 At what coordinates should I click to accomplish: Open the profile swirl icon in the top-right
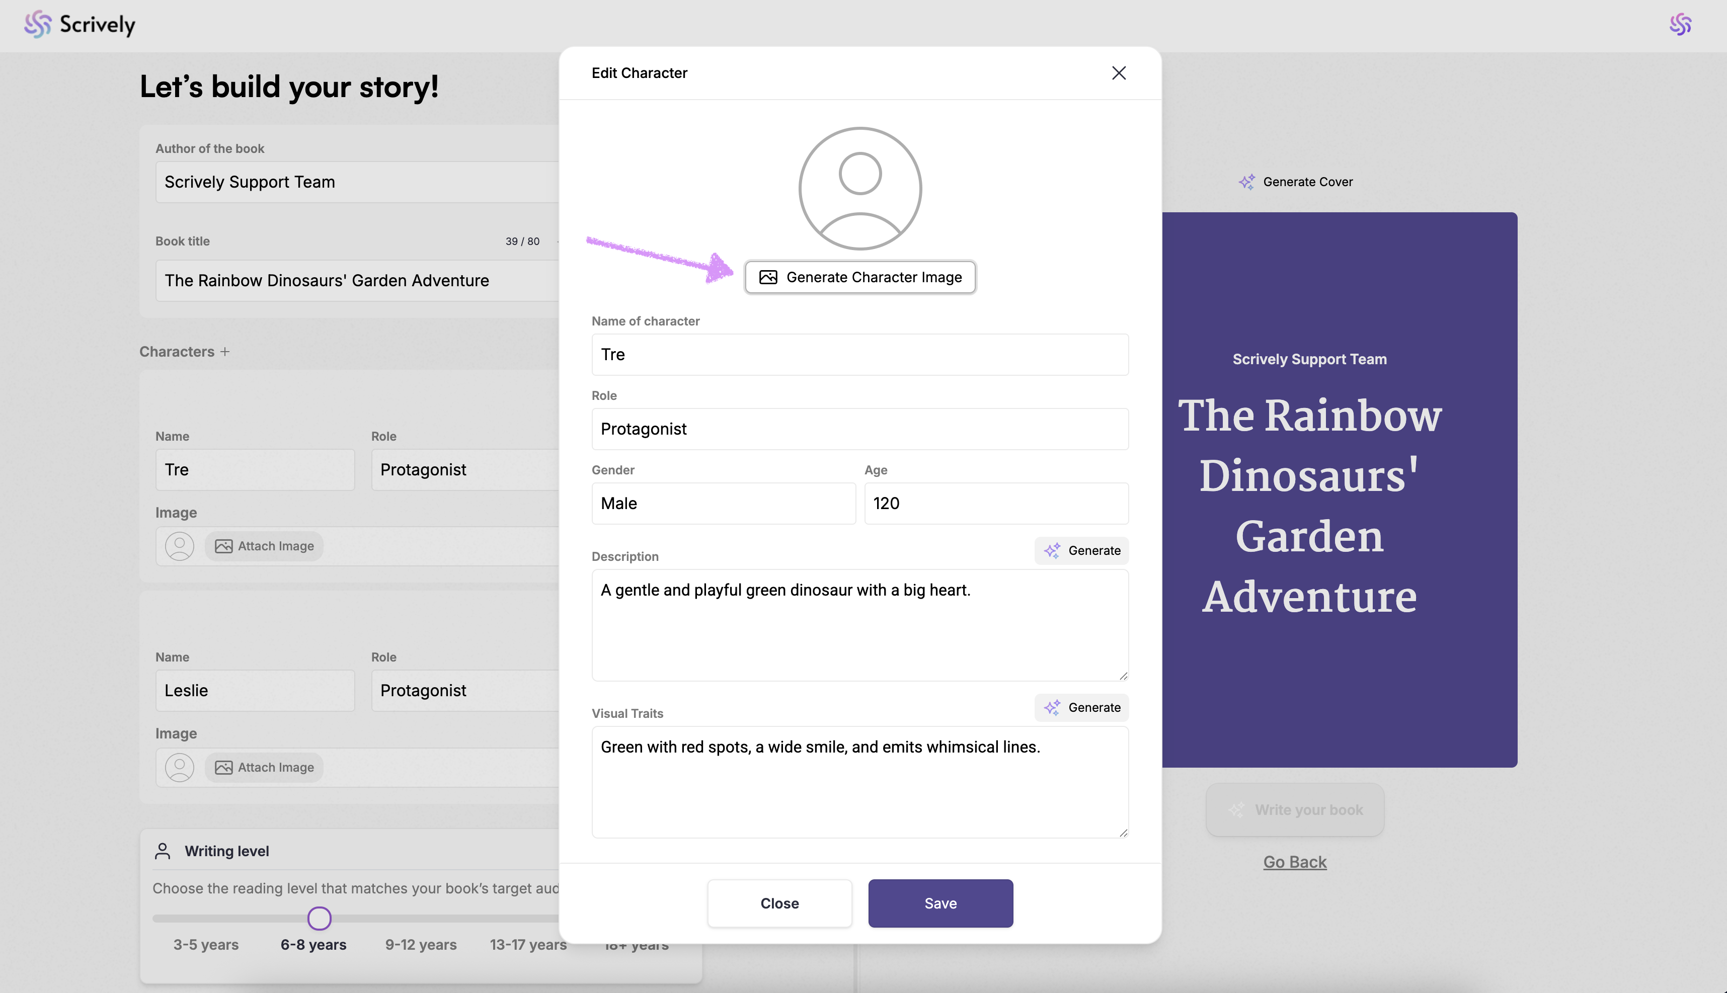[x=1680, y=25]
